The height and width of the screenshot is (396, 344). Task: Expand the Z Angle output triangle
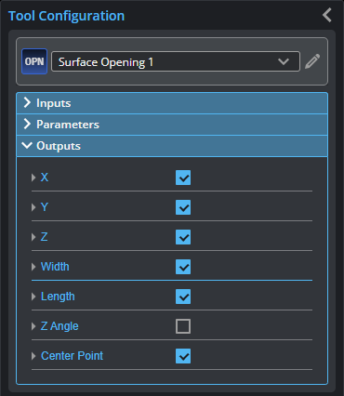33,326
